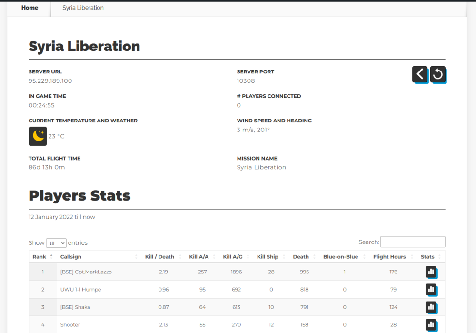The height and width of the screenshot is (333, 476).
Task: Sort table by Callsign column
Action: coord(99,257)
